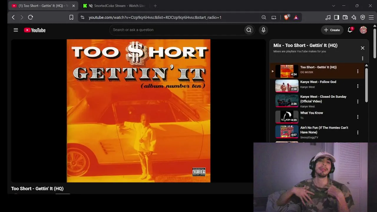Open the Follow God video thumbnail
Image resolution: width=377 pixels, height=212 pixels.
tap(287, 86)
